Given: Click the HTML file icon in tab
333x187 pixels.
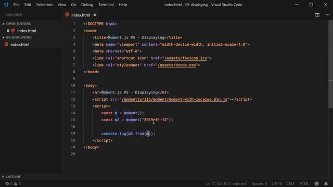Looking at the screenshot, I should (67, 15).
